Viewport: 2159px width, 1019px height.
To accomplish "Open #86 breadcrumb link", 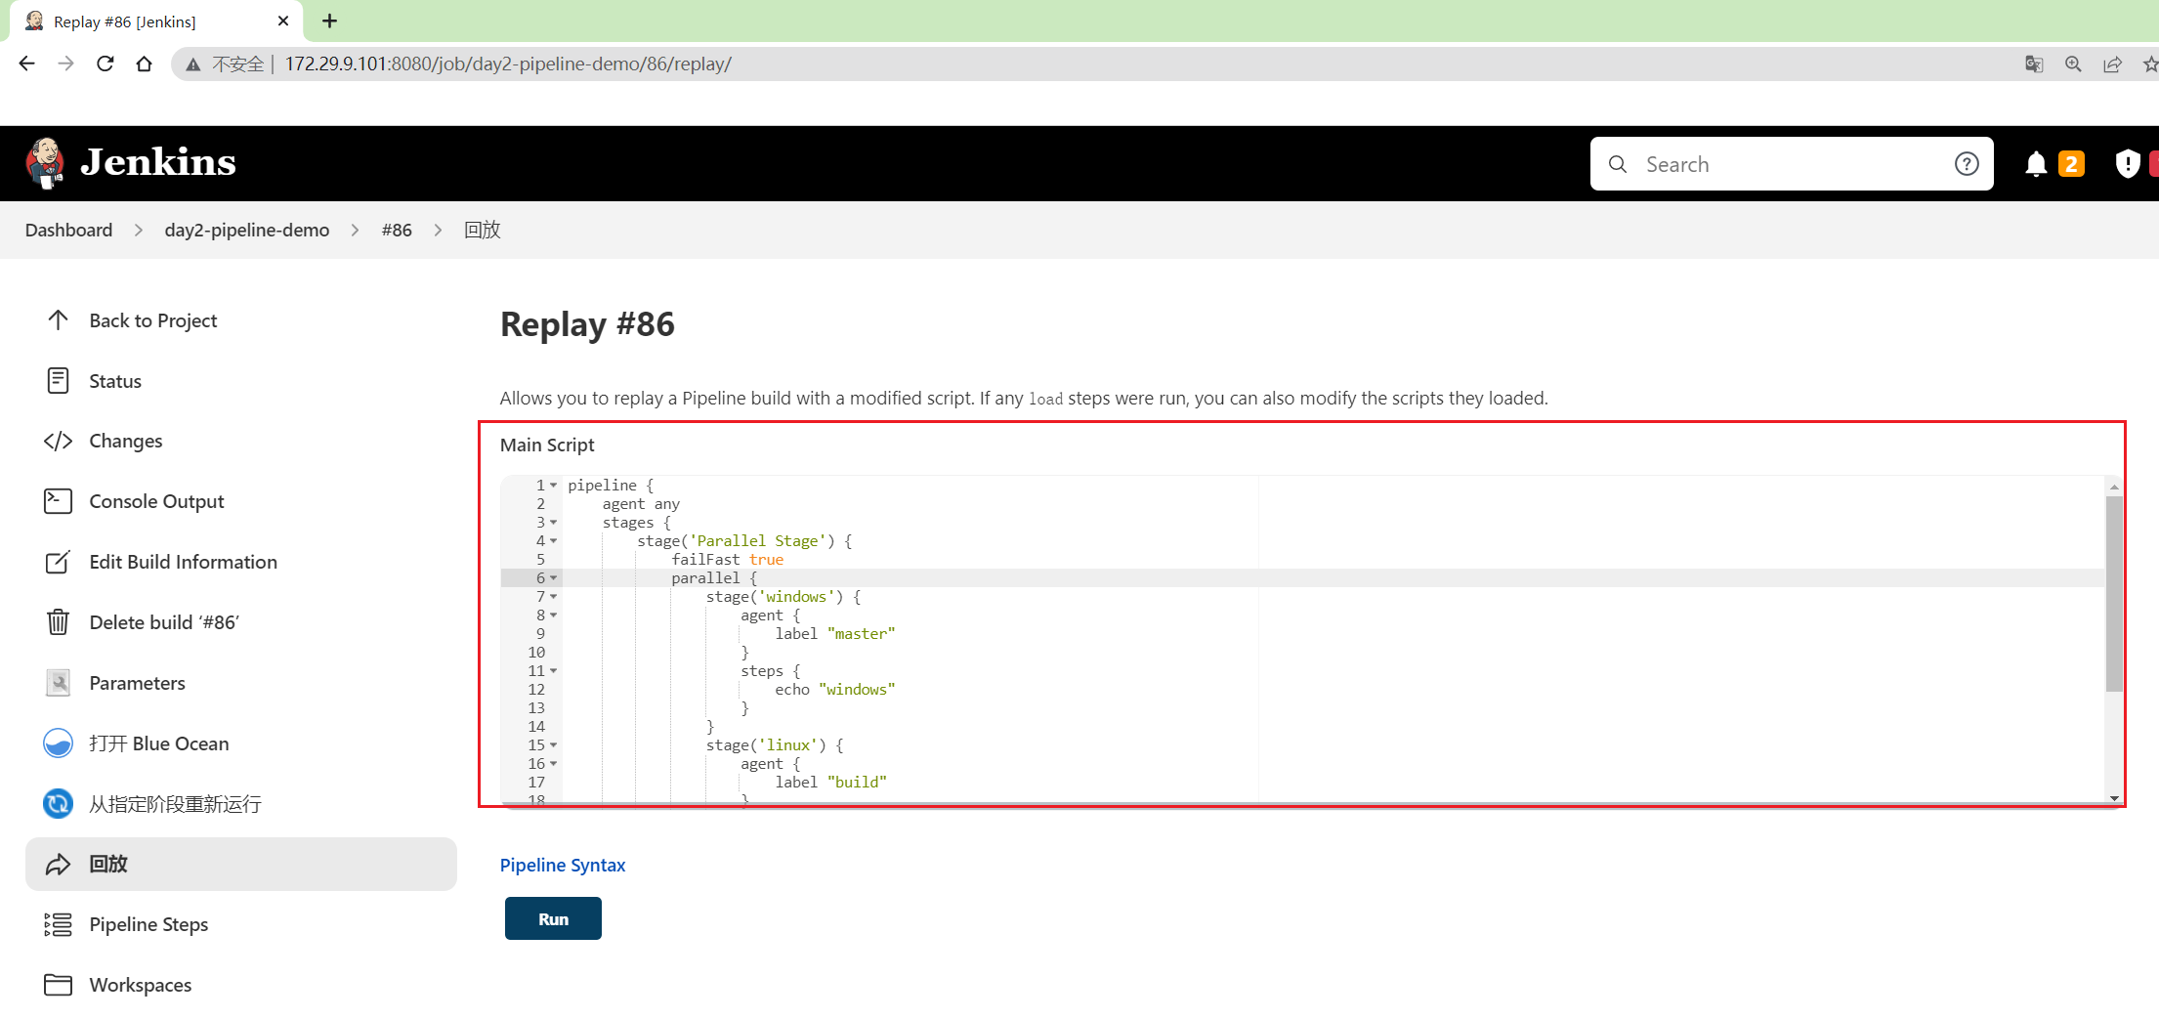I will [x=397, y=230].
